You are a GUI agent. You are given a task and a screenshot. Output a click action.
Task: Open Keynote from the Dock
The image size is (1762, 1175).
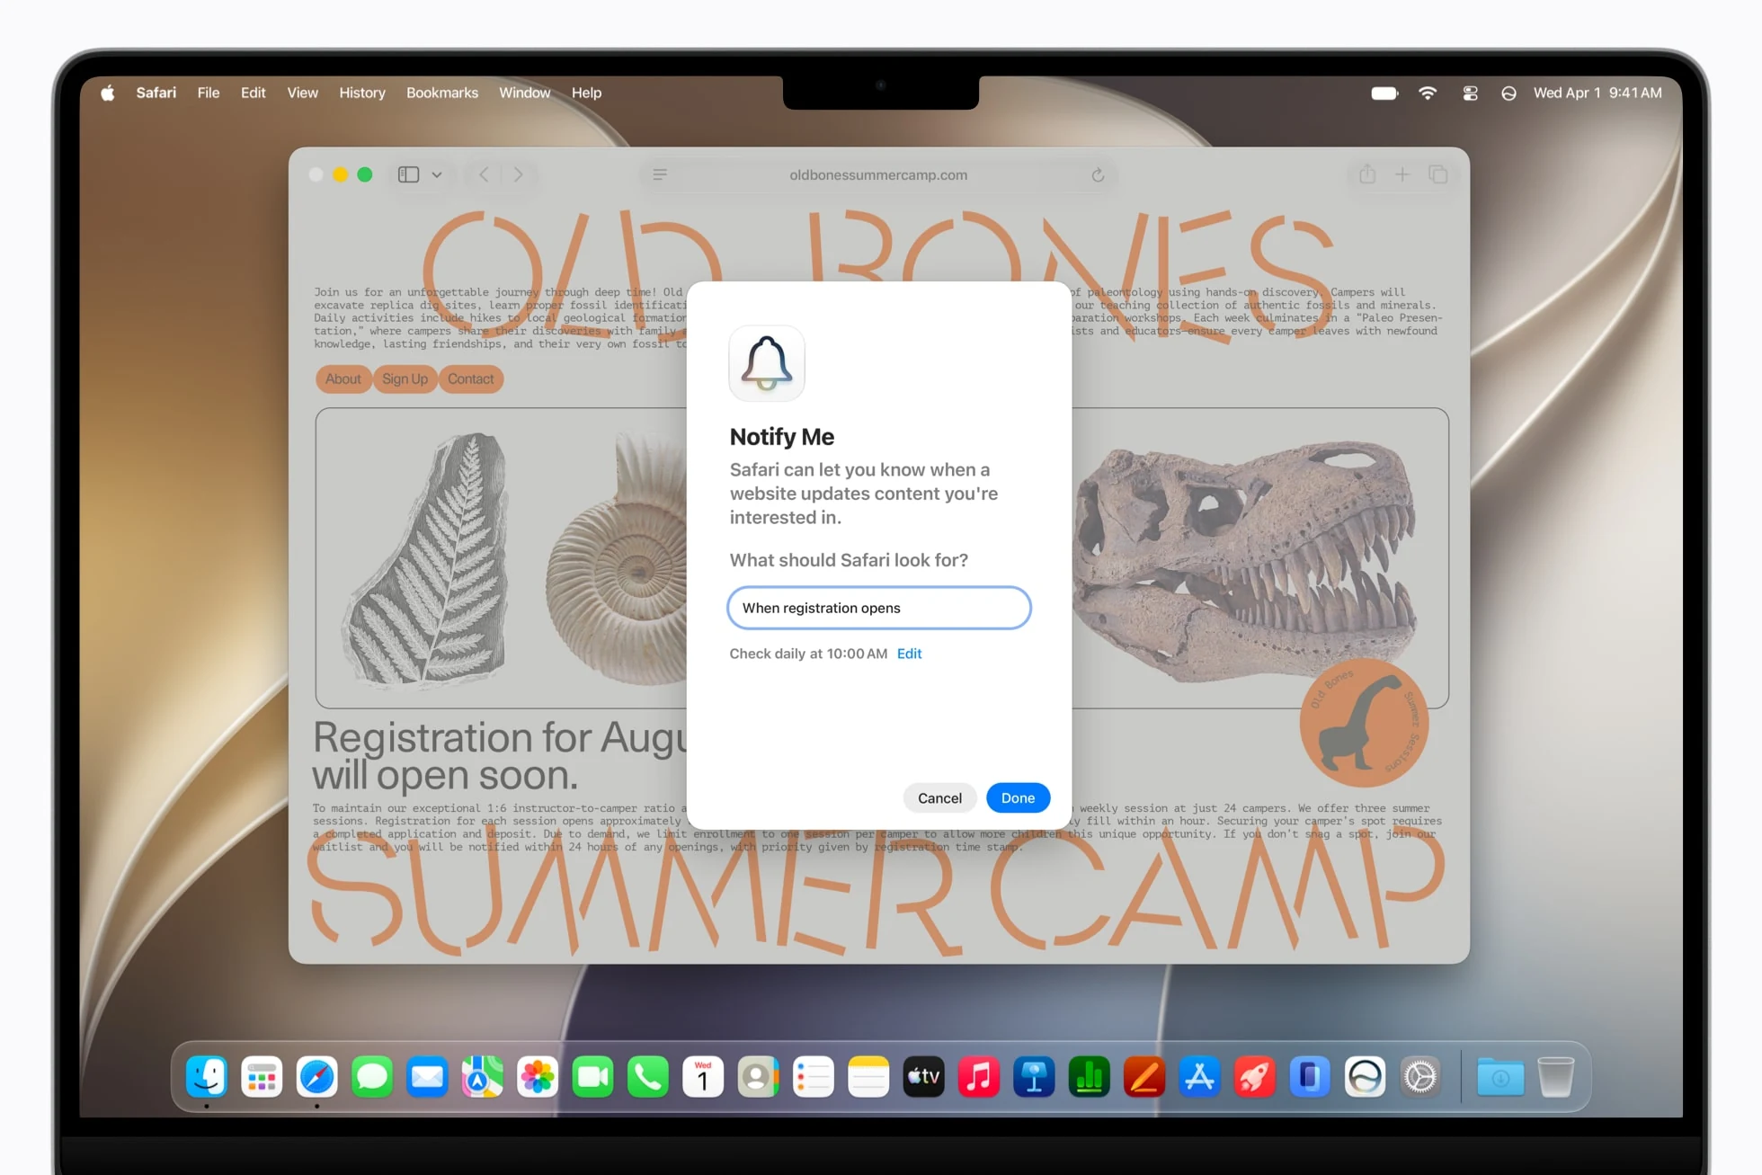[x=1034, y=1076]
